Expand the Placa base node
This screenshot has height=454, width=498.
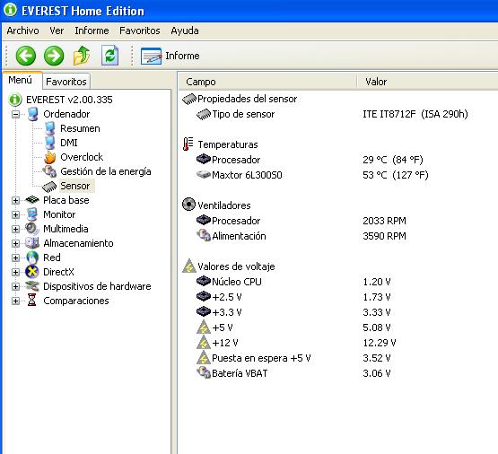tap(15, 200)
